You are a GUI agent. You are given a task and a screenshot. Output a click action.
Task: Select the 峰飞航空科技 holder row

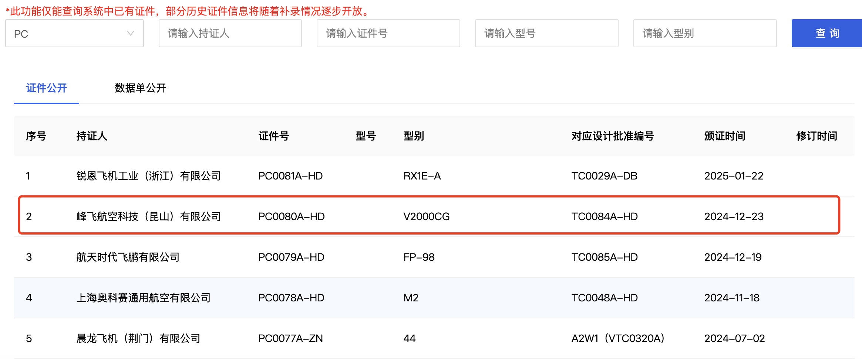pos(148,217)
